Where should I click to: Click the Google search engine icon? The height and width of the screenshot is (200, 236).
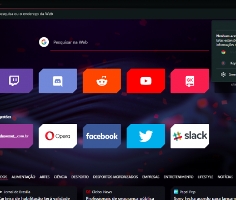tap(44, 42)
